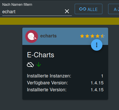Open the three-dot menu for the echarts adapter
Viewport: 119px width, 110px height.
pos(97,45)
